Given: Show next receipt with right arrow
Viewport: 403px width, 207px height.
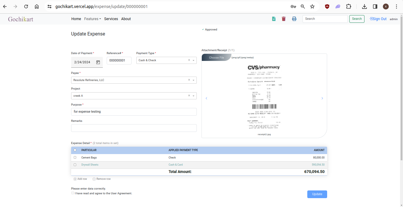Looking at the screenshot, I should [x=322, y=98].
